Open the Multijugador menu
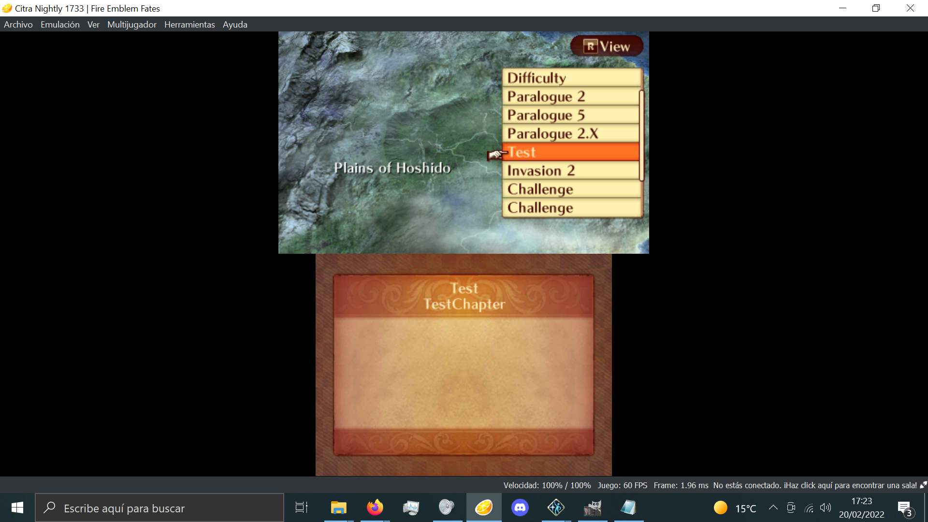Screen dimensions: 928x522 tap(132, 25)
